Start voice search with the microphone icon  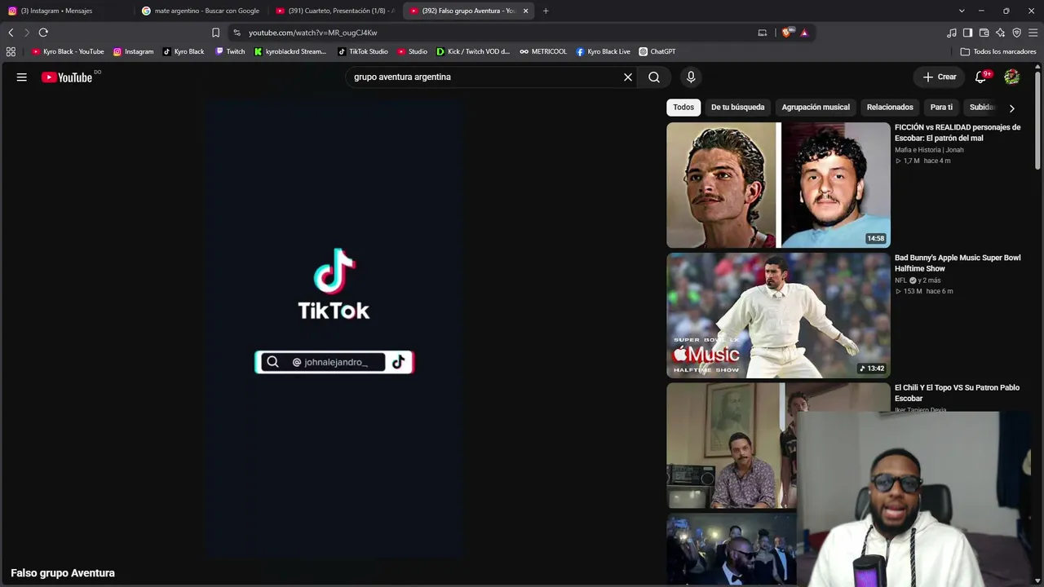[x=691, y=77]
